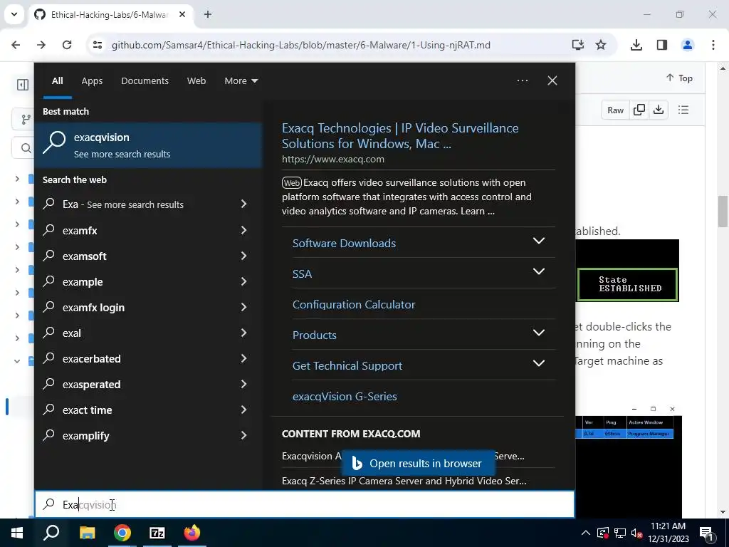Click the taskbar search magnifier icon
Viewport: 729px width, 547px height.
coord(51,533)
